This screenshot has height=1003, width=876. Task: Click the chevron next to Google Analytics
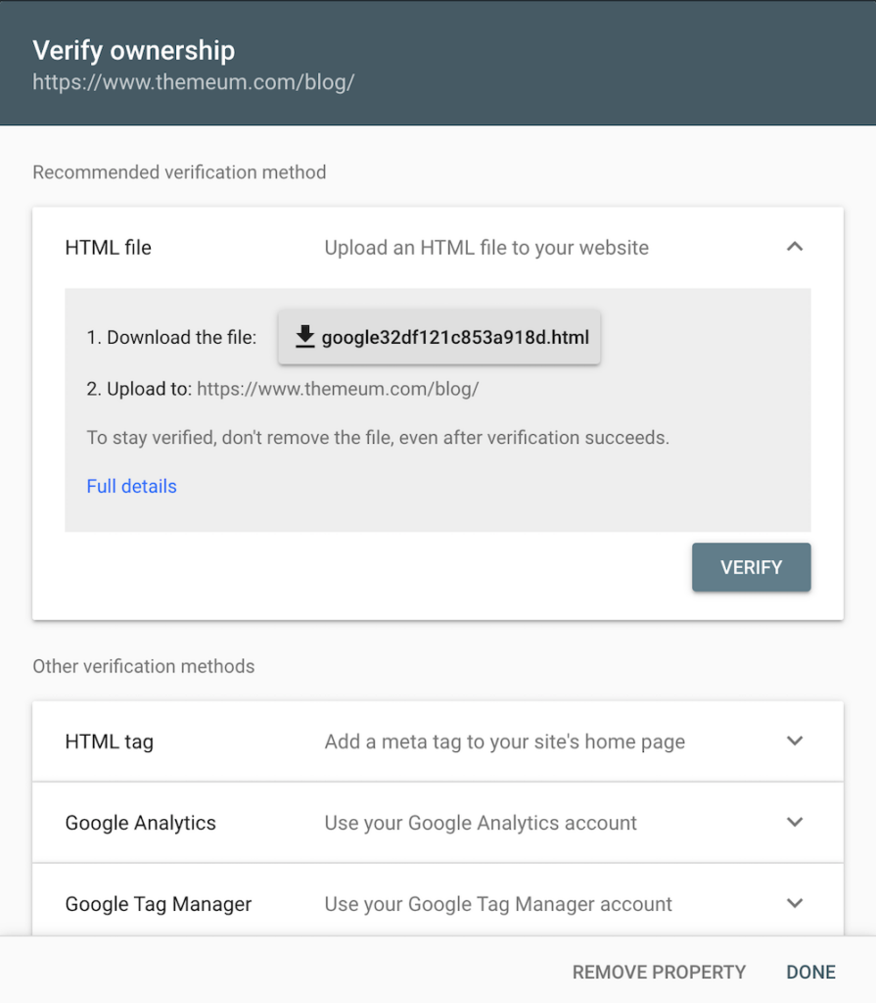pos(795,823)
